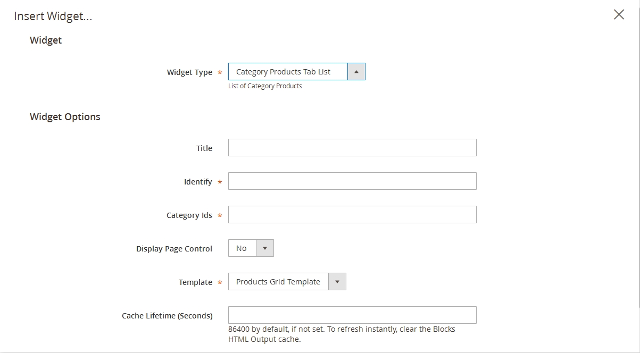
Task: Focus the Cache Lifetime (Seconds) field
Action: click(x=352, y=315)
